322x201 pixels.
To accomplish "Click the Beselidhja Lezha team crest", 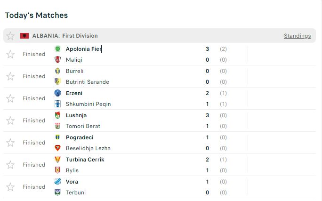I will pyautogui.click(x=57, y=148).
